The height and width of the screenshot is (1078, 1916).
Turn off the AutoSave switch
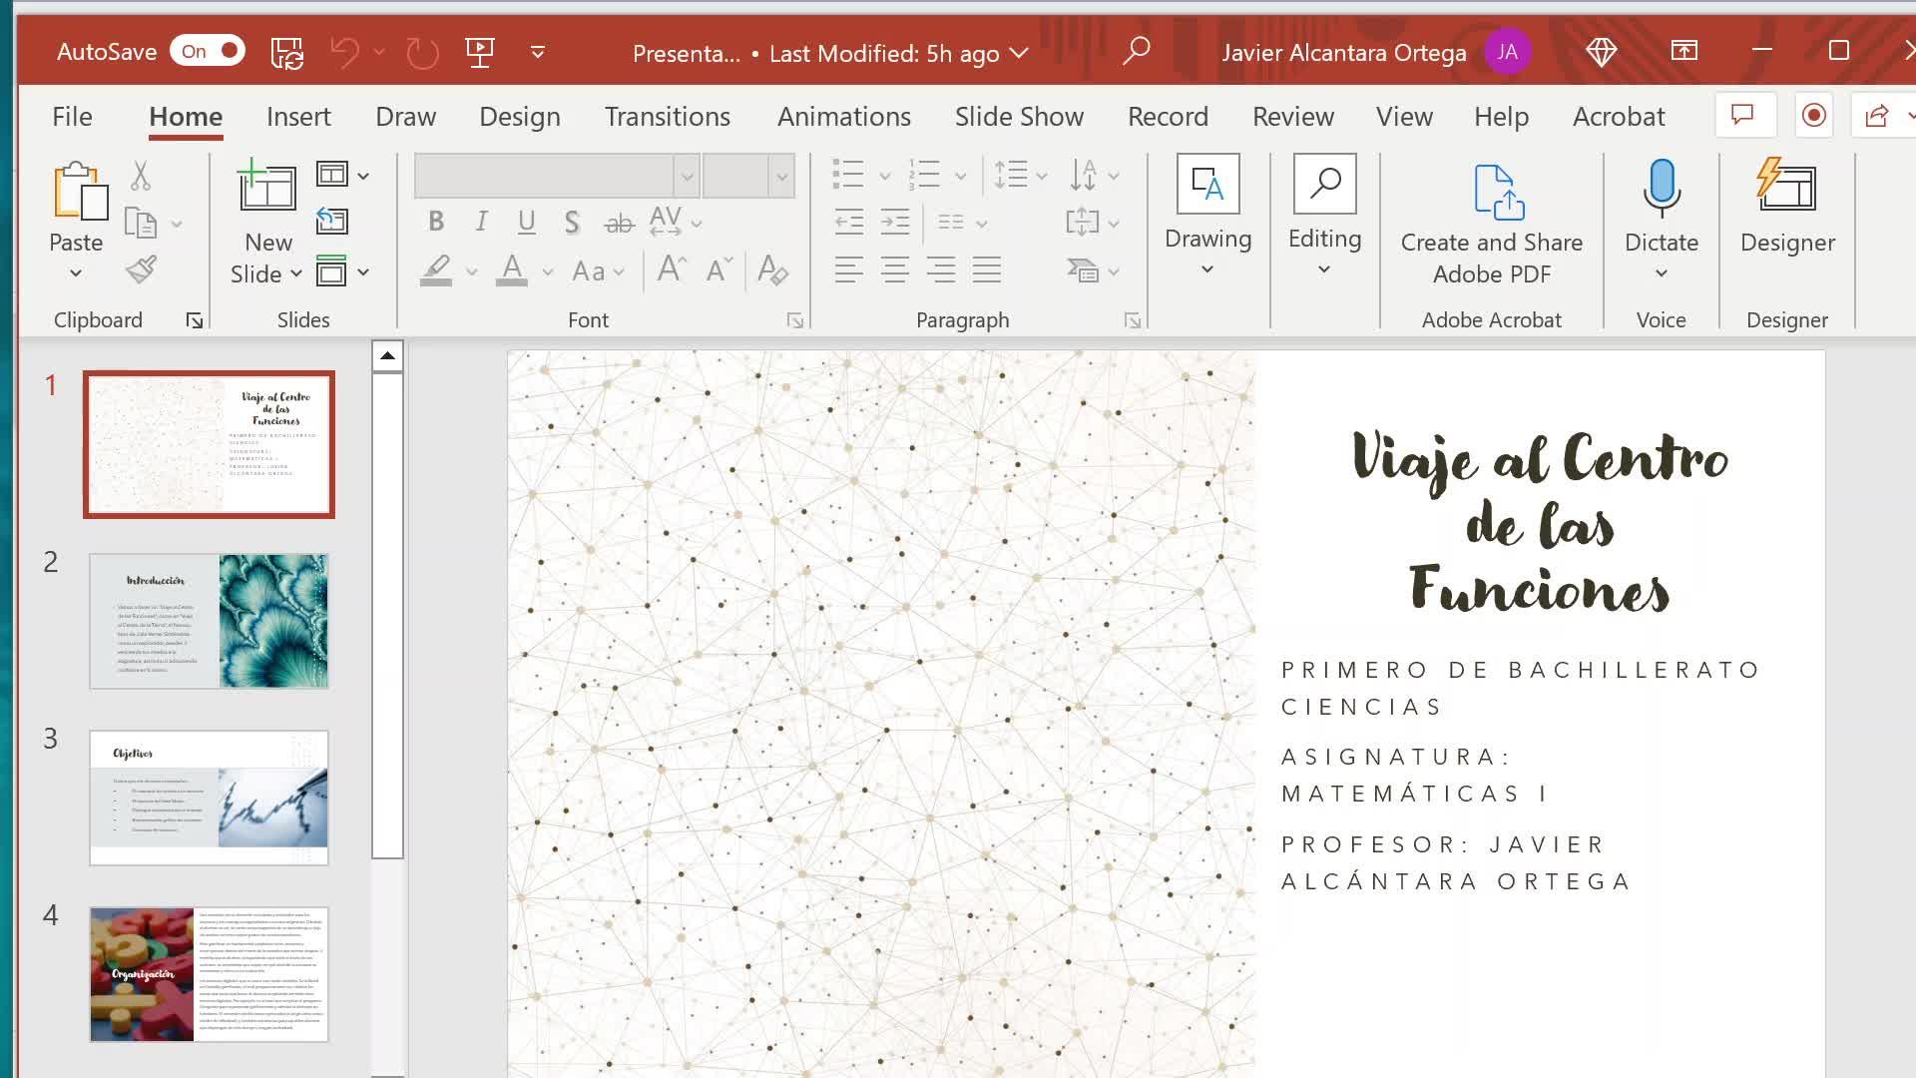pyautogui.click(x=208, y=51)
